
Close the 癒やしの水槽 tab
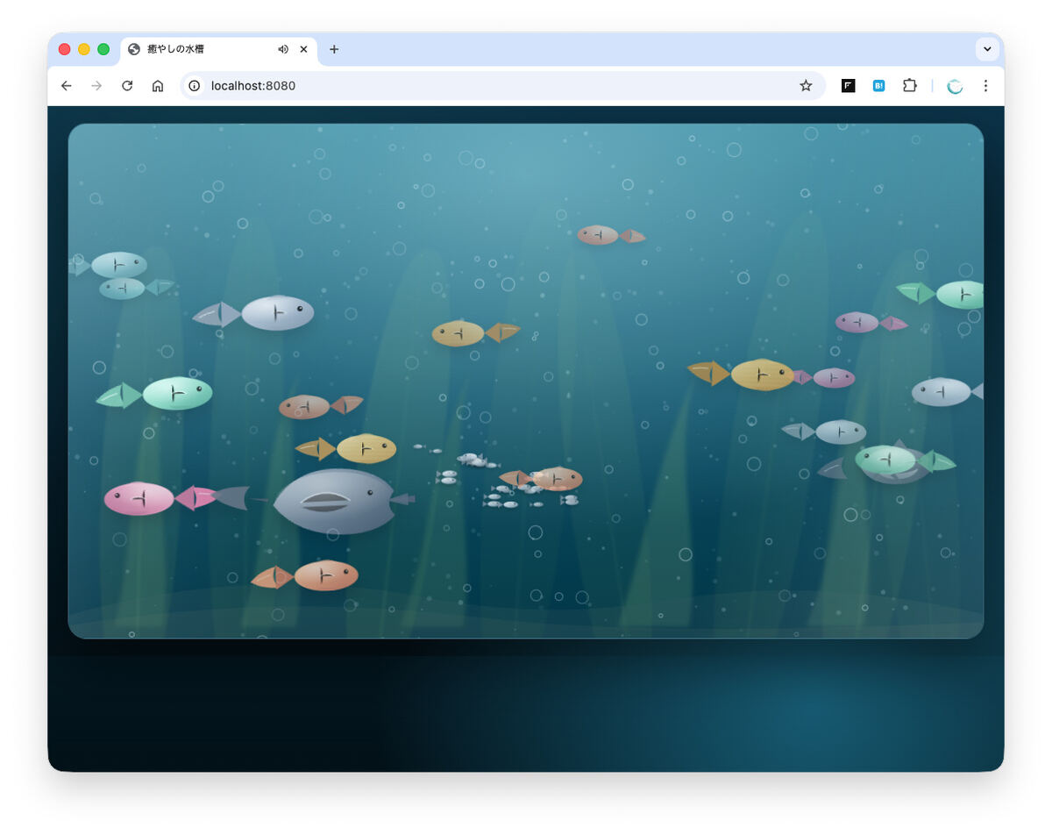click(304, 49)
